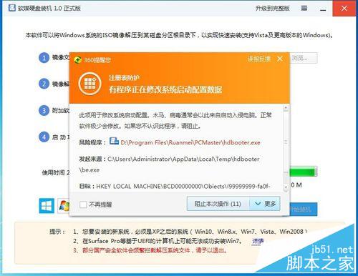Click step 1 circle icon 镜像文件
Image resolution: width=358 pixels, height=276 pixels.
(44, 58)
